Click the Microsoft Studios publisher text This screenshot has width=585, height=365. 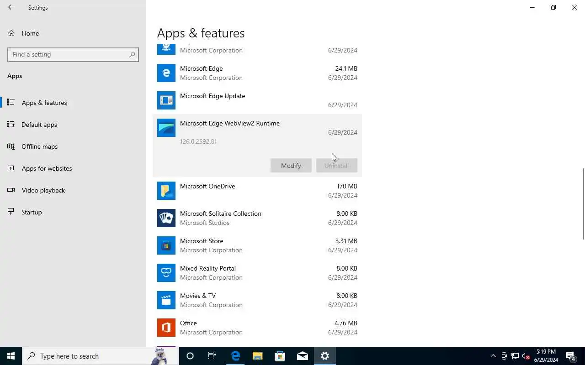click(205, 223)
